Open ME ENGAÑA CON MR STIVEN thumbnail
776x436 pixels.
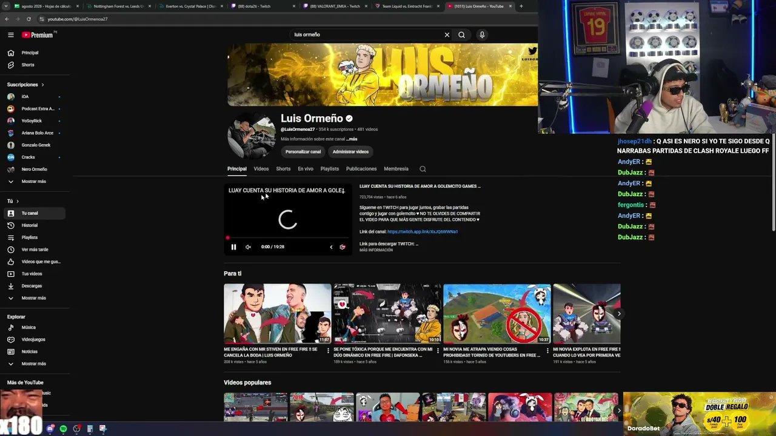tap(277, 314)
